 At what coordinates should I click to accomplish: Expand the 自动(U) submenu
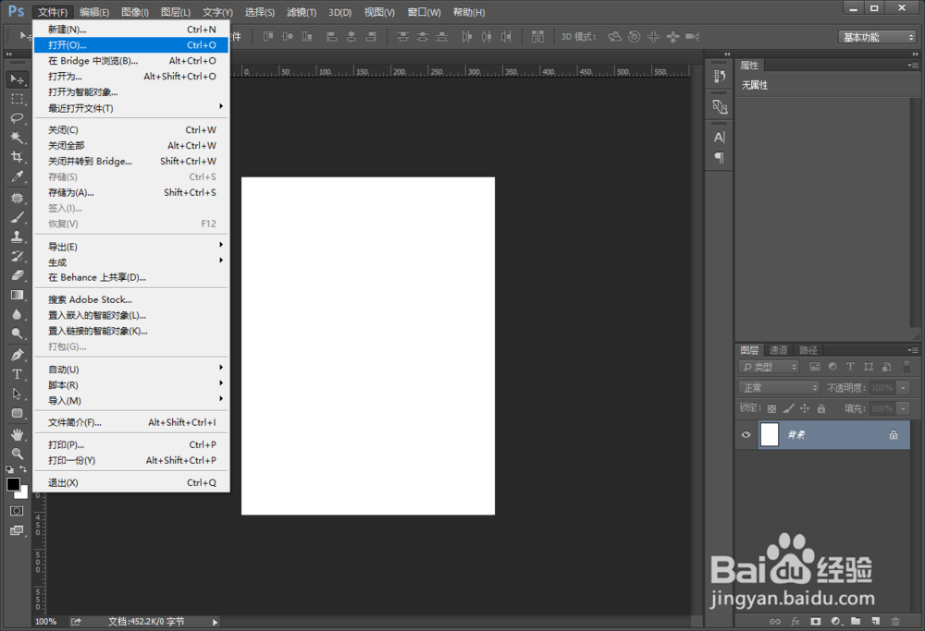131,369
